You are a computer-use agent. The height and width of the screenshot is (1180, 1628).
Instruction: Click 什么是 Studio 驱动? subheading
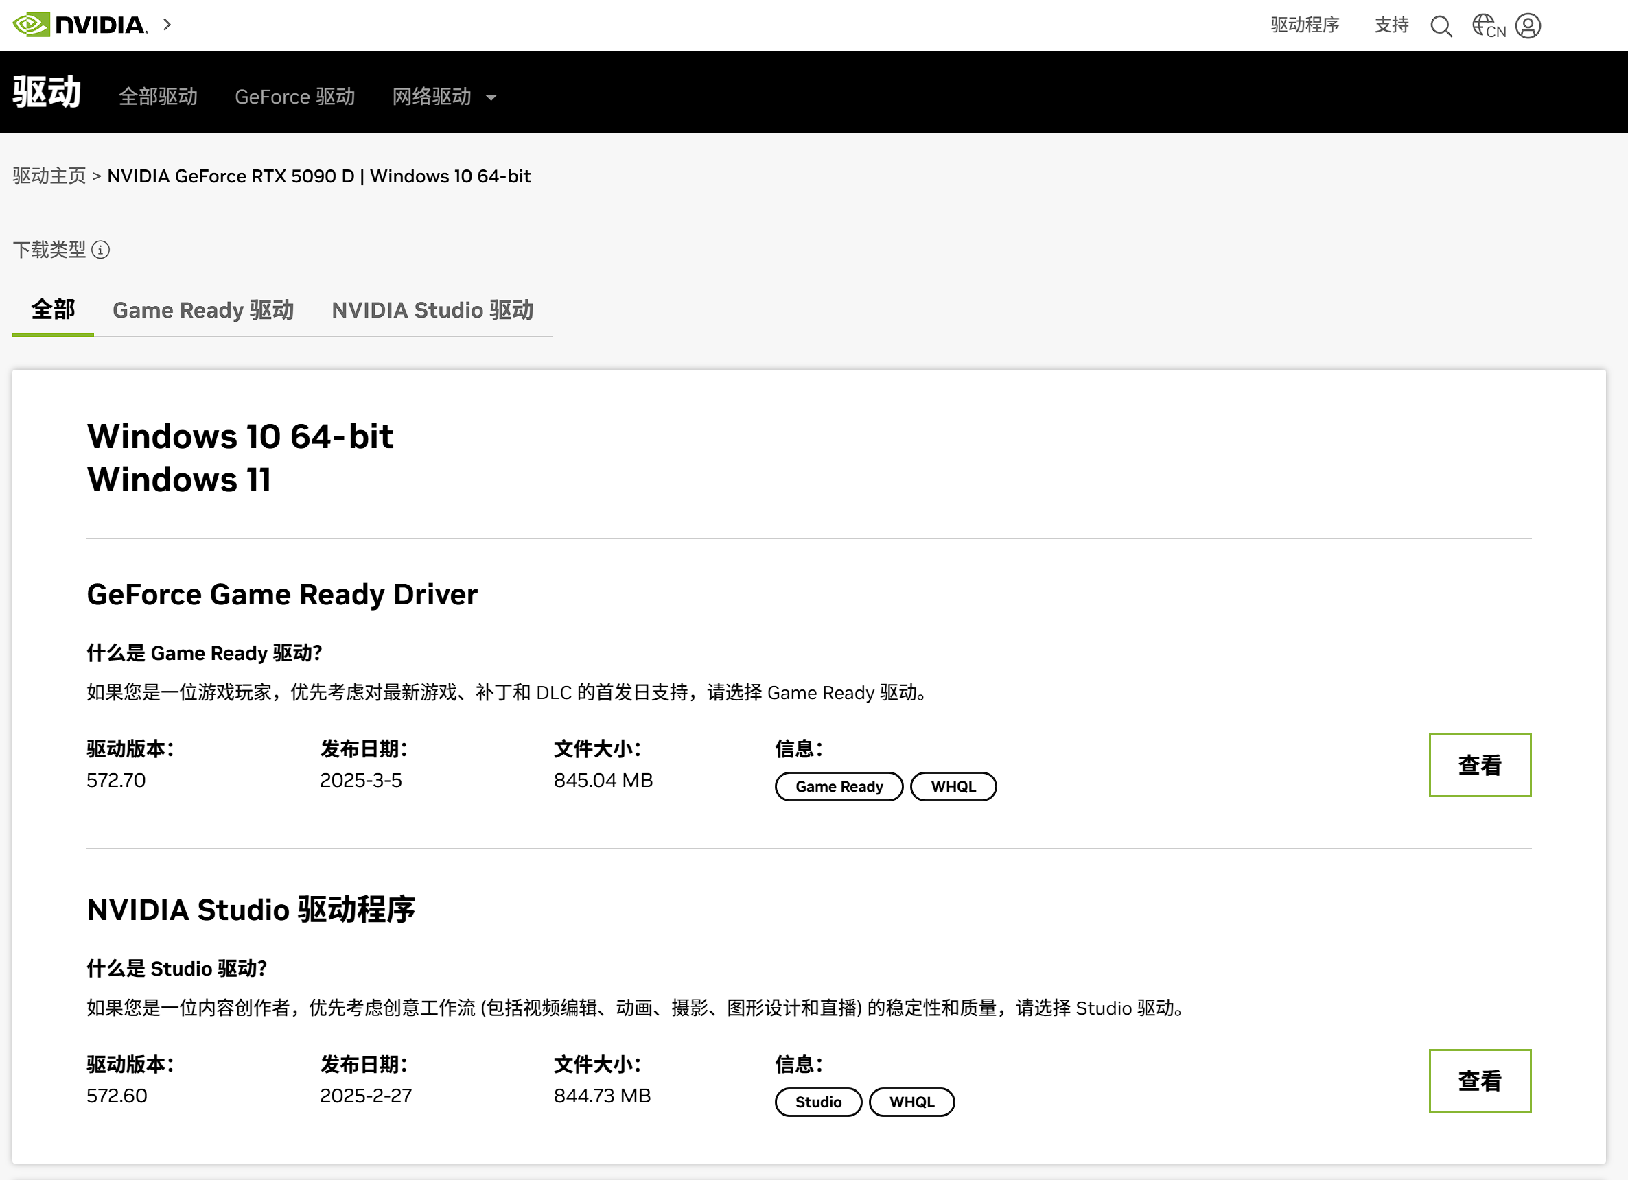click(x=176, y=969)
